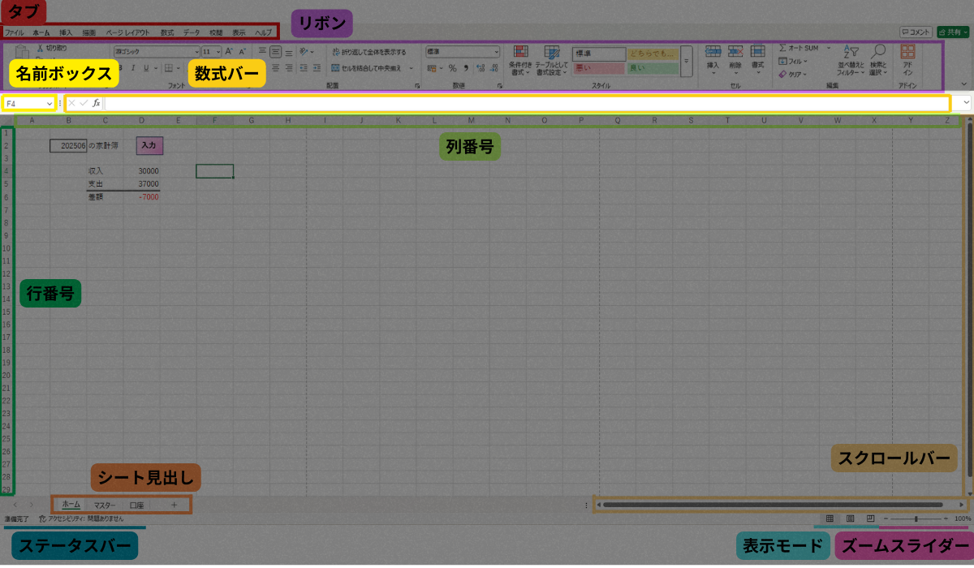Open Sort & Filter (並べ替えとフィルター)
The image size is (974, 568).
click(850, 60)
